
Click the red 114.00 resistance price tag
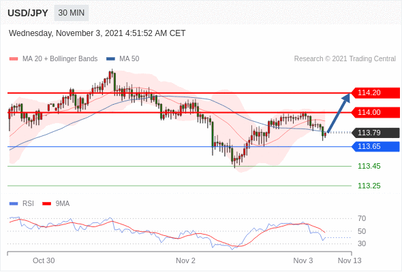375,113
